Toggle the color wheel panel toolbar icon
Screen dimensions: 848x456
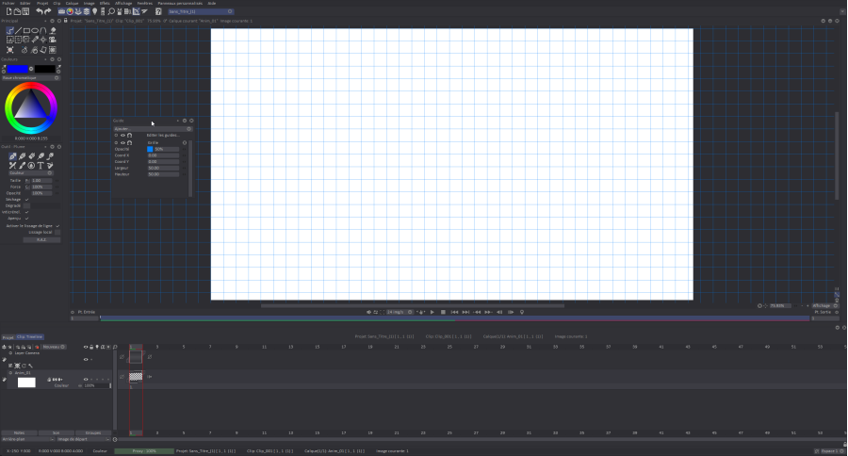click(x=70, y=11)
